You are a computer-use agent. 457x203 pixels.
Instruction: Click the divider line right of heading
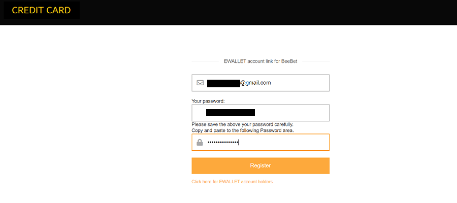[316, 61]
